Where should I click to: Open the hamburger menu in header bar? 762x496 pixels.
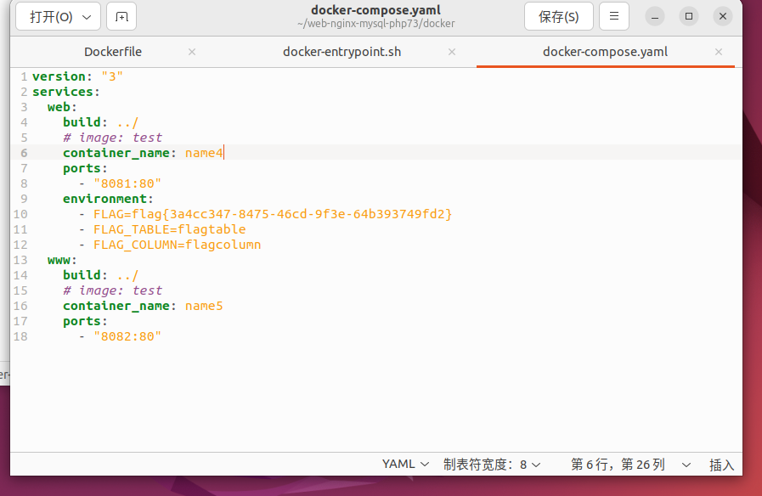click(x=614, y=17)
